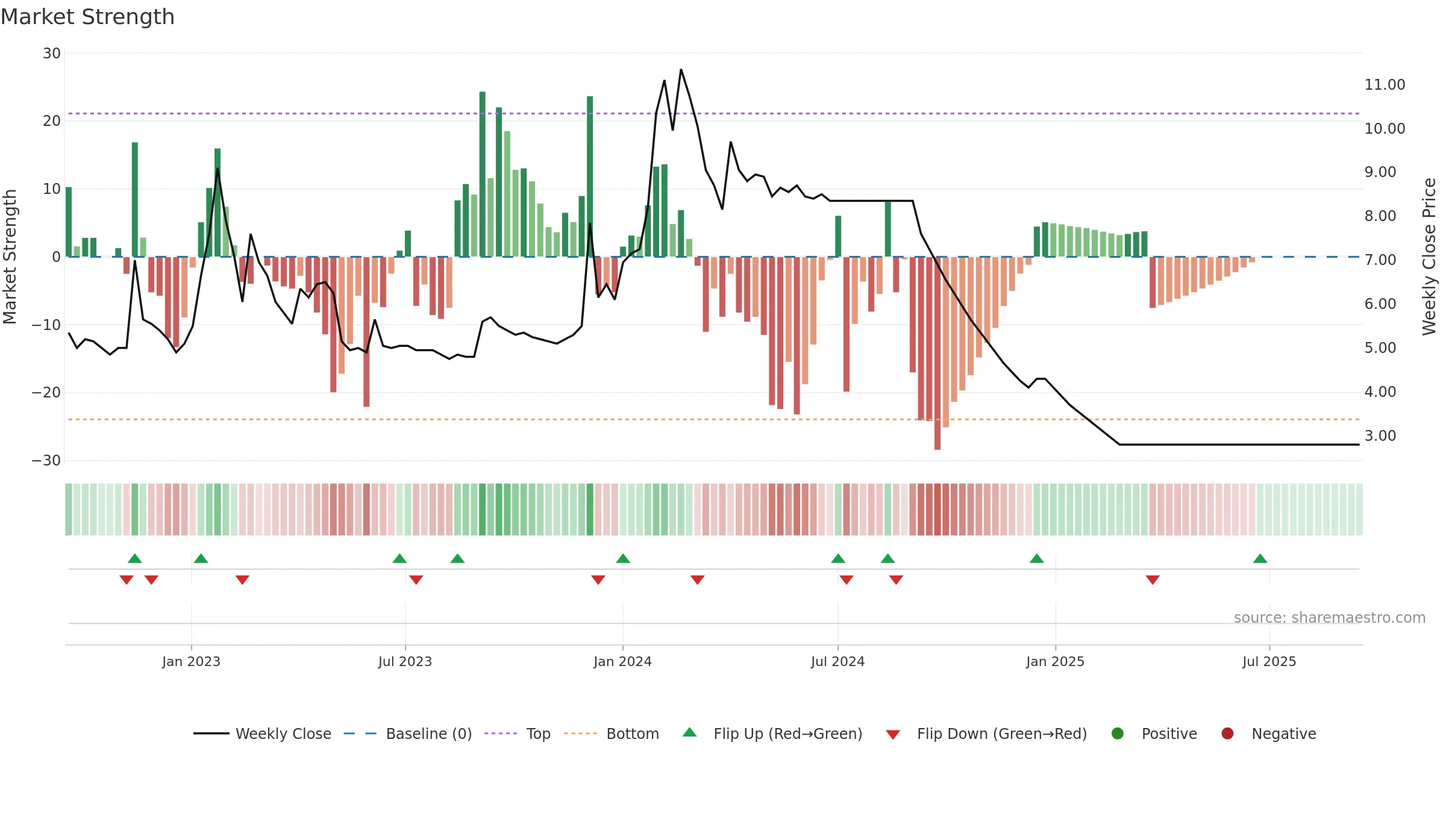This screenshot has width=1446, height=813.
Task: Toggle Flip Down (Green→Red) legend entry
Action: [986, 734]
